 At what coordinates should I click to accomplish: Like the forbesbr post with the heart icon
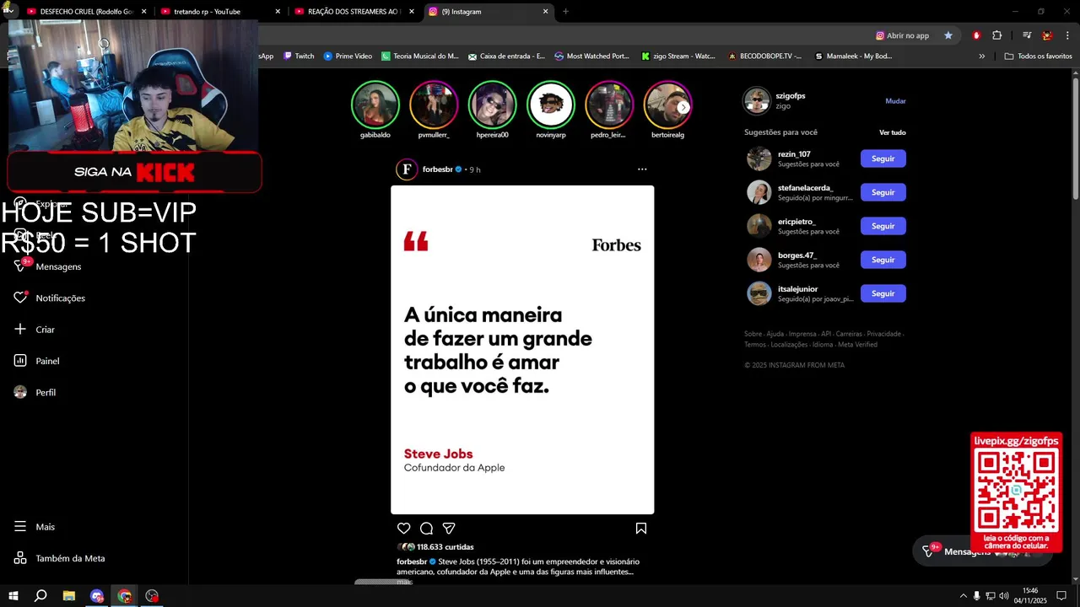click(x=403, y=529)
